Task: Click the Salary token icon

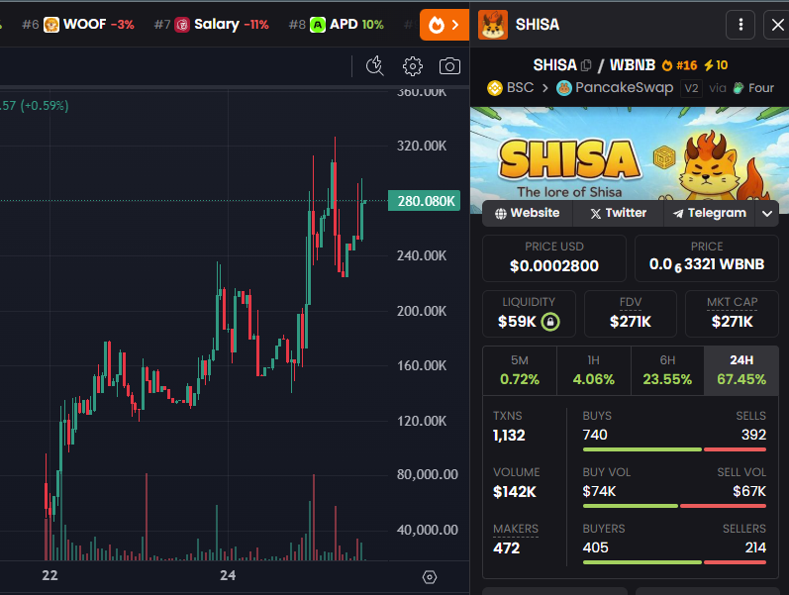Action: pos(182,24)
